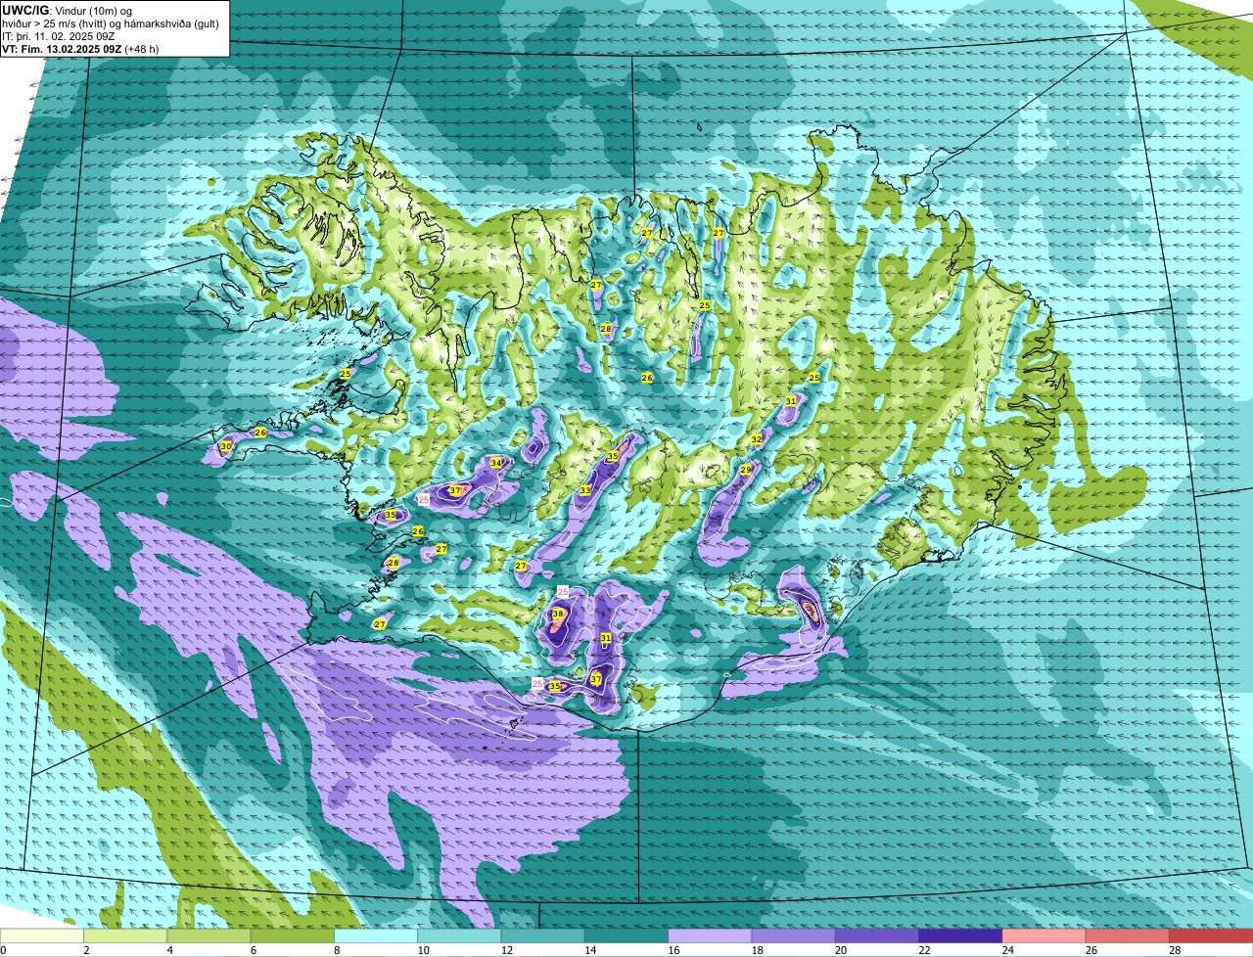
Task: Click the pink 24–26 legend swatch
Action: point(1044,936)
